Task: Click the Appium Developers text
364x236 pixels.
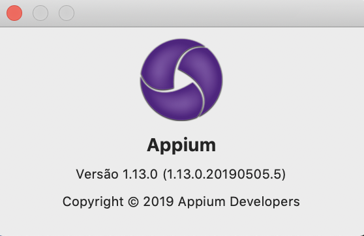Action: tap(239, 202)
